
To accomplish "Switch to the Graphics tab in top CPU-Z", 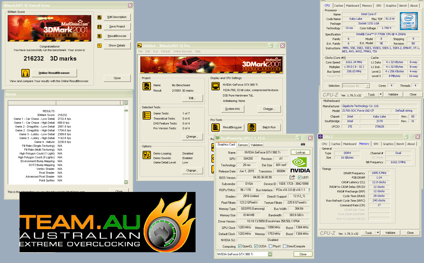I will (391, 6).
